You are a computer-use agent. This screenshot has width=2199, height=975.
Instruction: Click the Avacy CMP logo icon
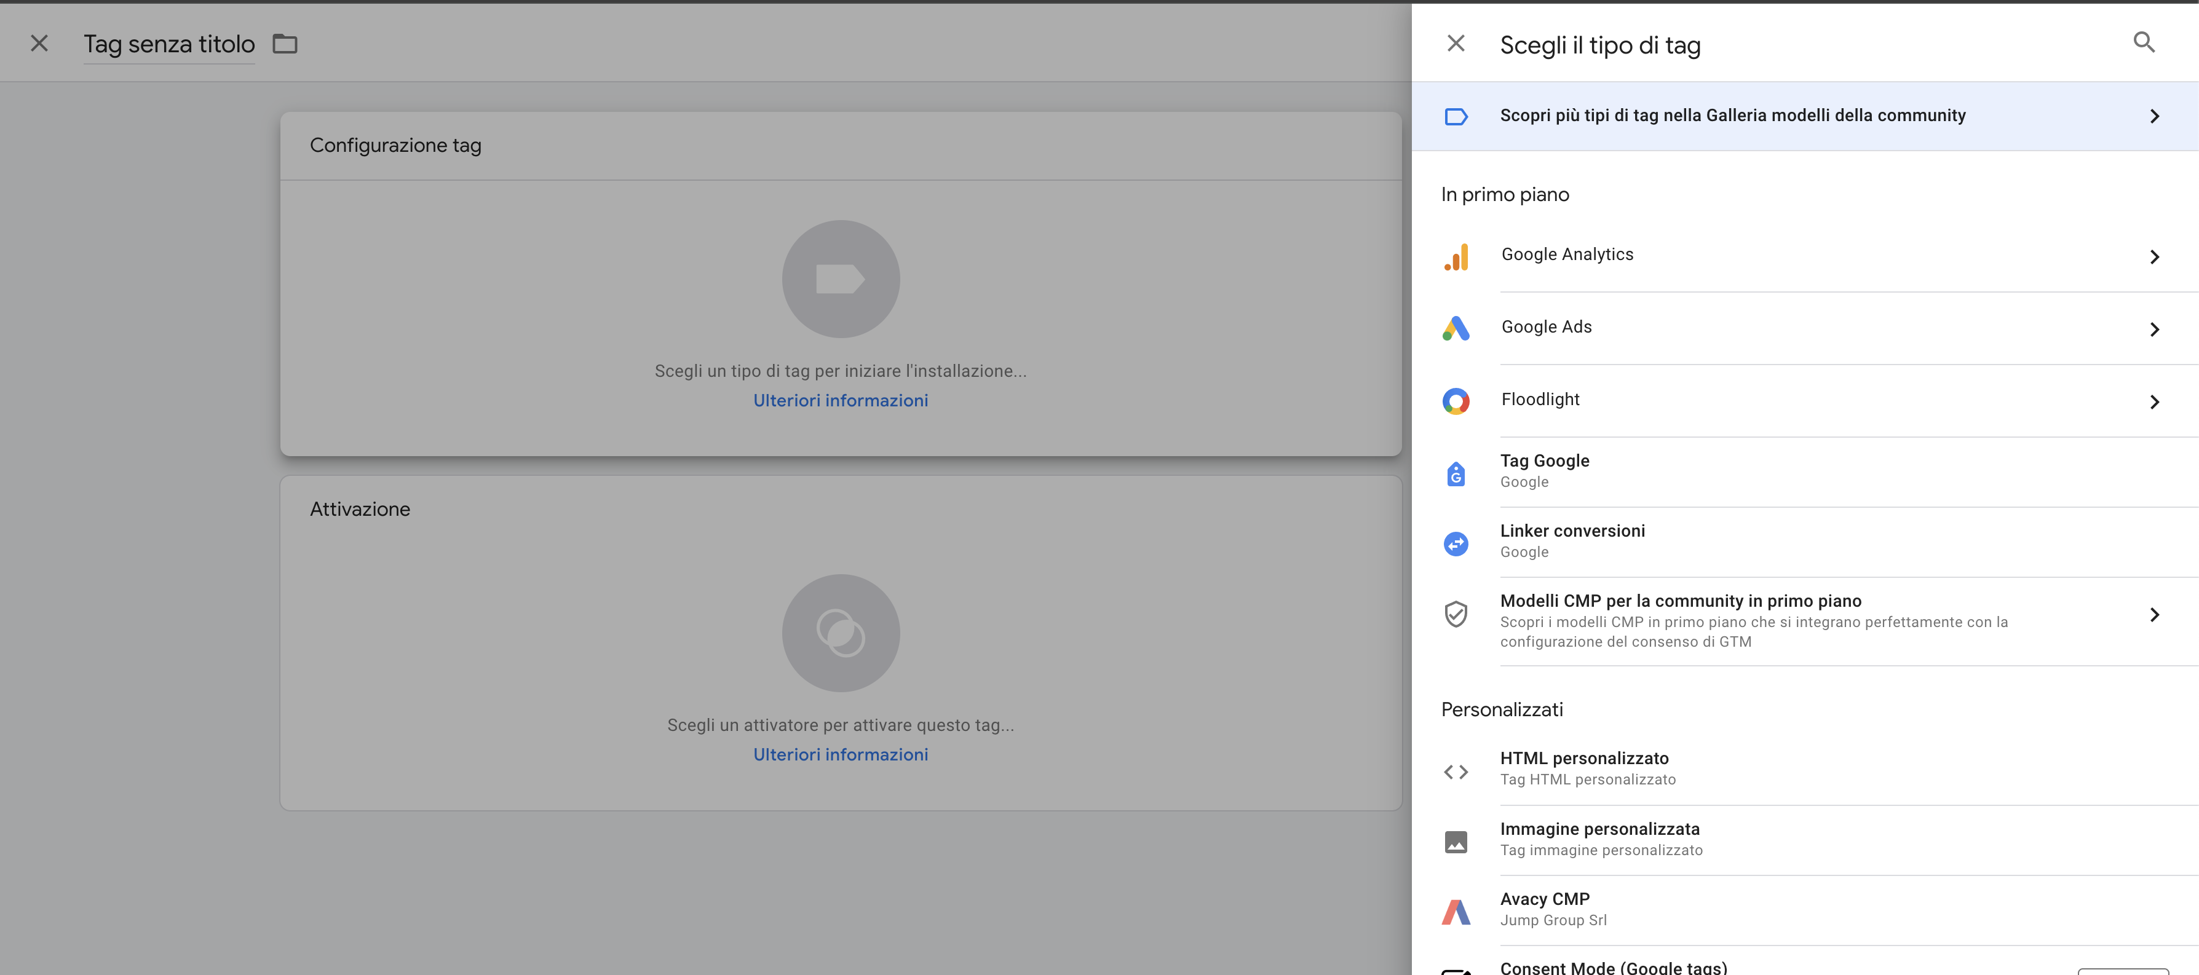click(x=1456, y=912)
